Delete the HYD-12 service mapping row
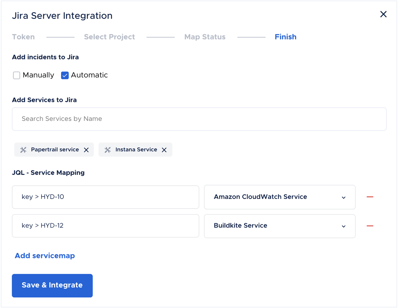 [370, 226]
